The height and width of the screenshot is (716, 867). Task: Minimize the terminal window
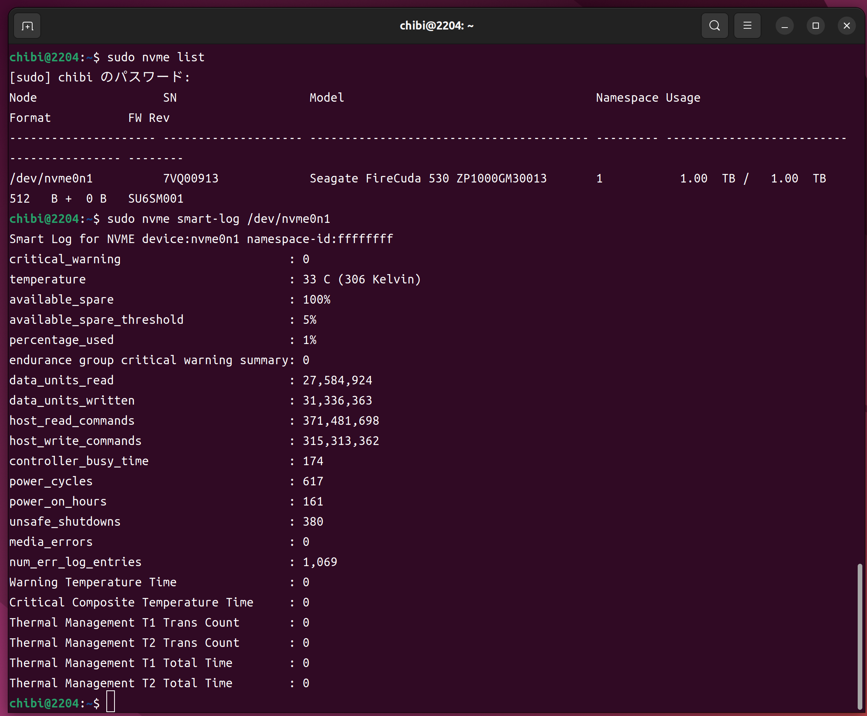tap(785, 26)
